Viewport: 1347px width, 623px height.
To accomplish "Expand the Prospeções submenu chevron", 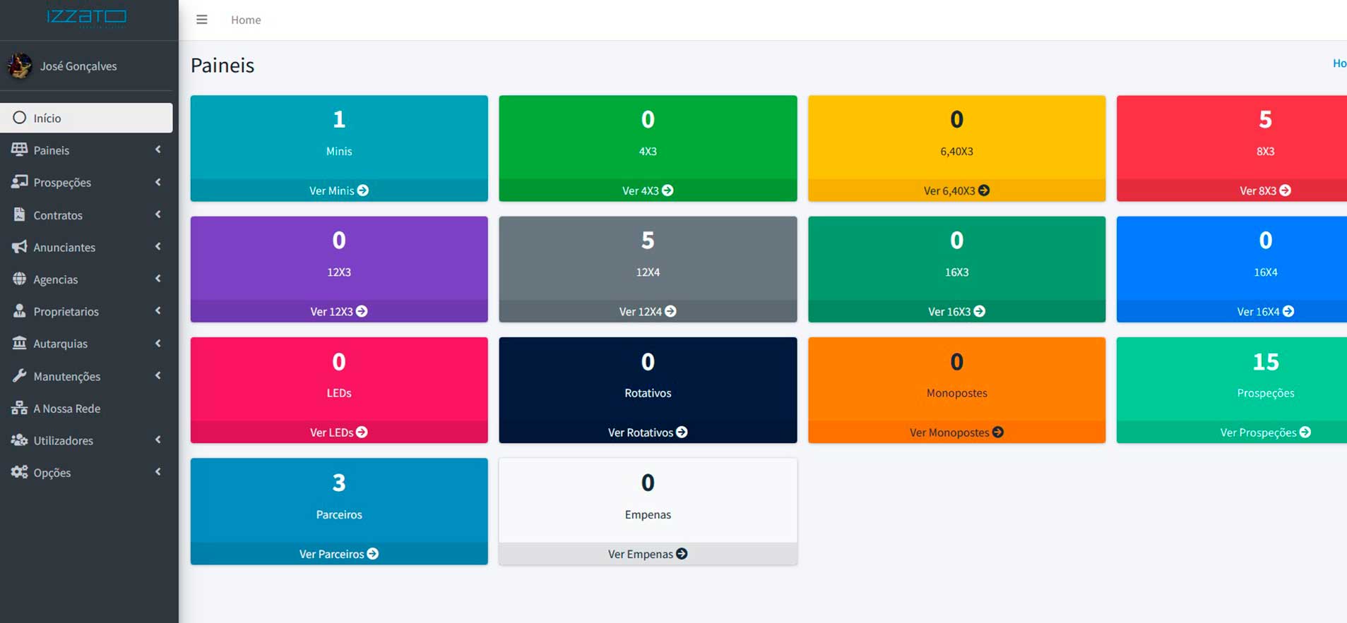I will pos(158,182).
